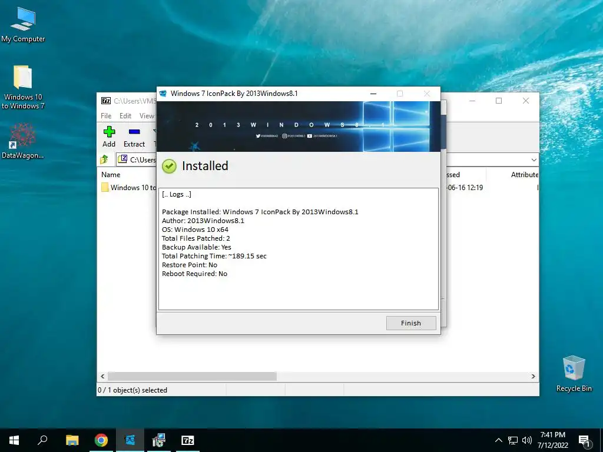Select the 'Windows 10 to' folder row in 7-Zip
The image size is (603, 452).
coord(128,188)
